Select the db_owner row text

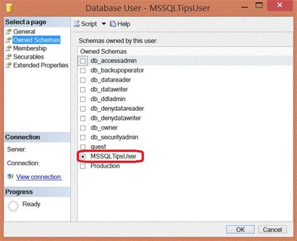tap(104, 128)
